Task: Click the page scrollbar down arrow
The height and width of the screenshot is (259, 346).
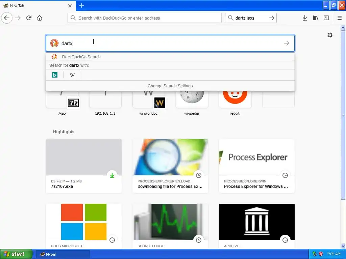Action: (343, 246)
